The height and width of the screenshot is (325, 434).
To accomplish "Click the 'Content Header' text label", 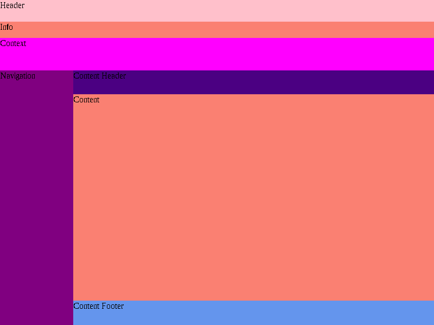I will click(x=100, y=76).
